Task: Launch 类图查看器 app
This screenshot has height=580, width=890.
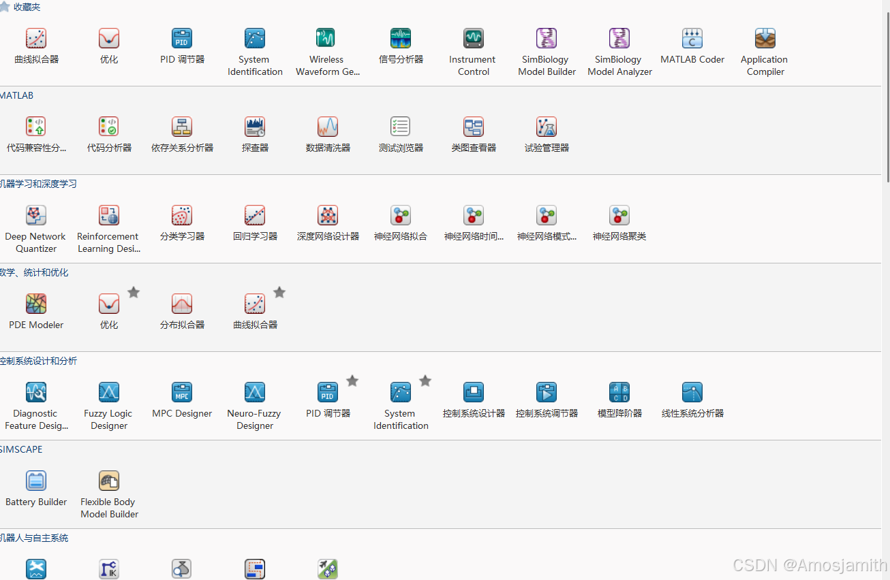Action: coord(474,135)
